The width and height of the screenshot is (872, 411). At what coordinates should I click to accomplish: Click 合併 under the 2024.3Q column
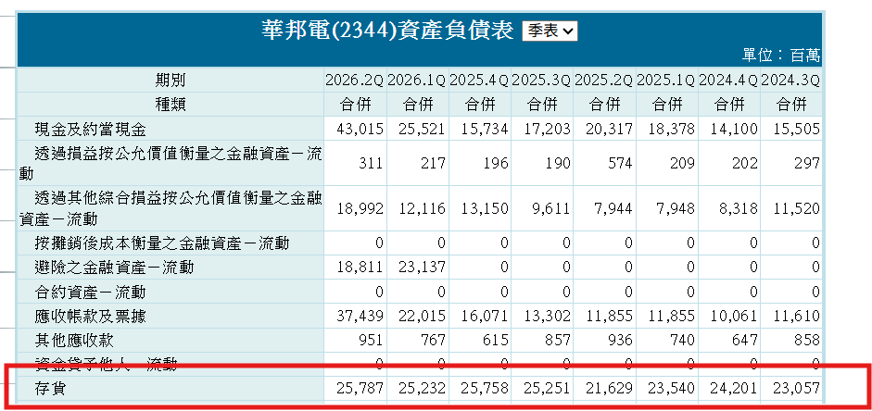coord(790,104)
